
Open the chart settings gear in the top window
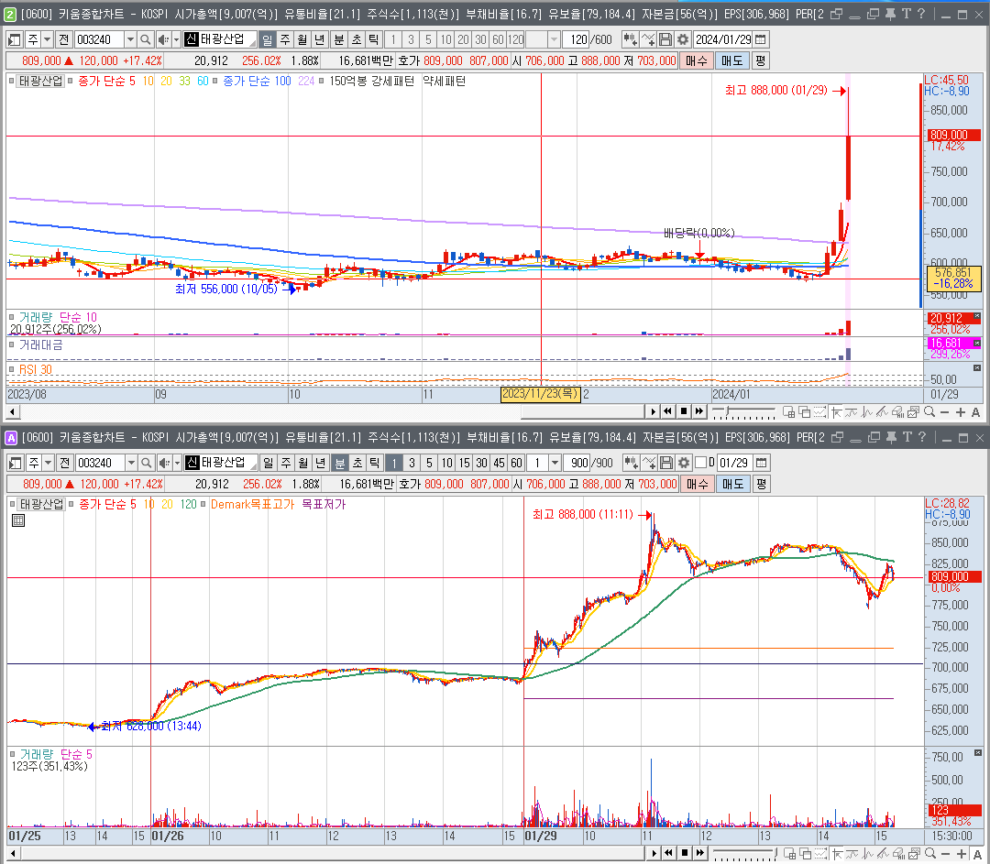pos(683,39)
